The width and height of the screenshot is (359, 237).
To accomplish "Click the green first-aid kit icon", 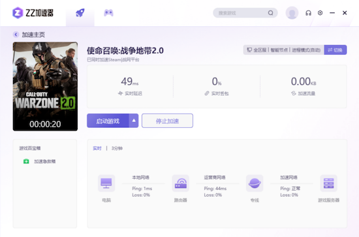I will [x=26, y=161].
